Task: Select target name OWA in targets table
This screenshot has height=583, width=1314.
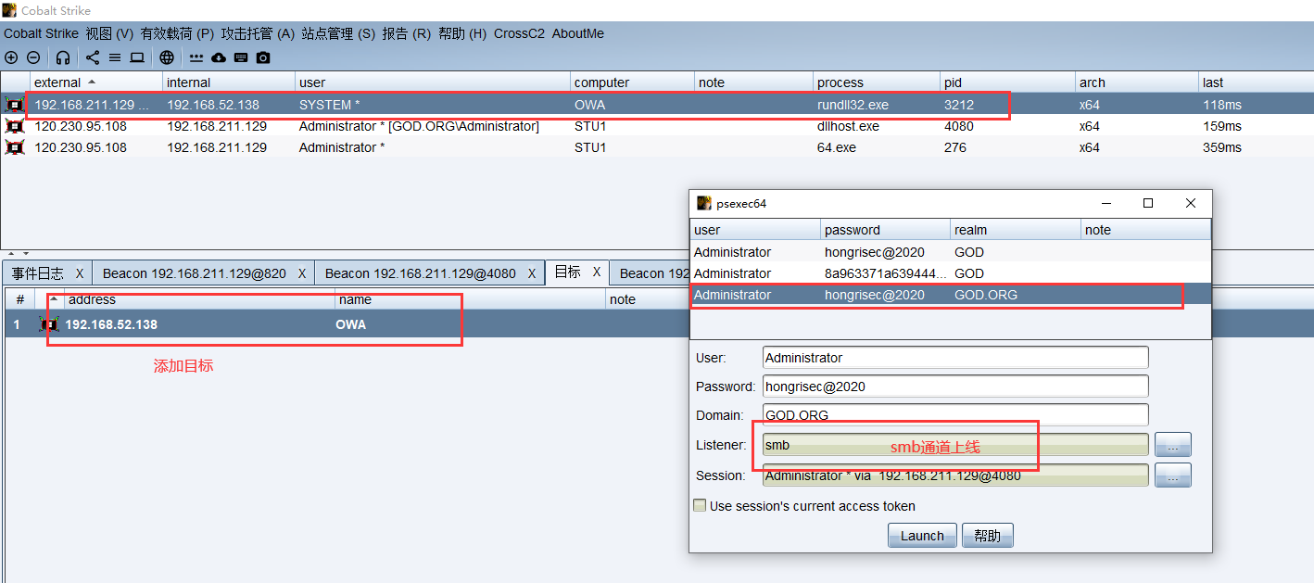Action: 351,324
